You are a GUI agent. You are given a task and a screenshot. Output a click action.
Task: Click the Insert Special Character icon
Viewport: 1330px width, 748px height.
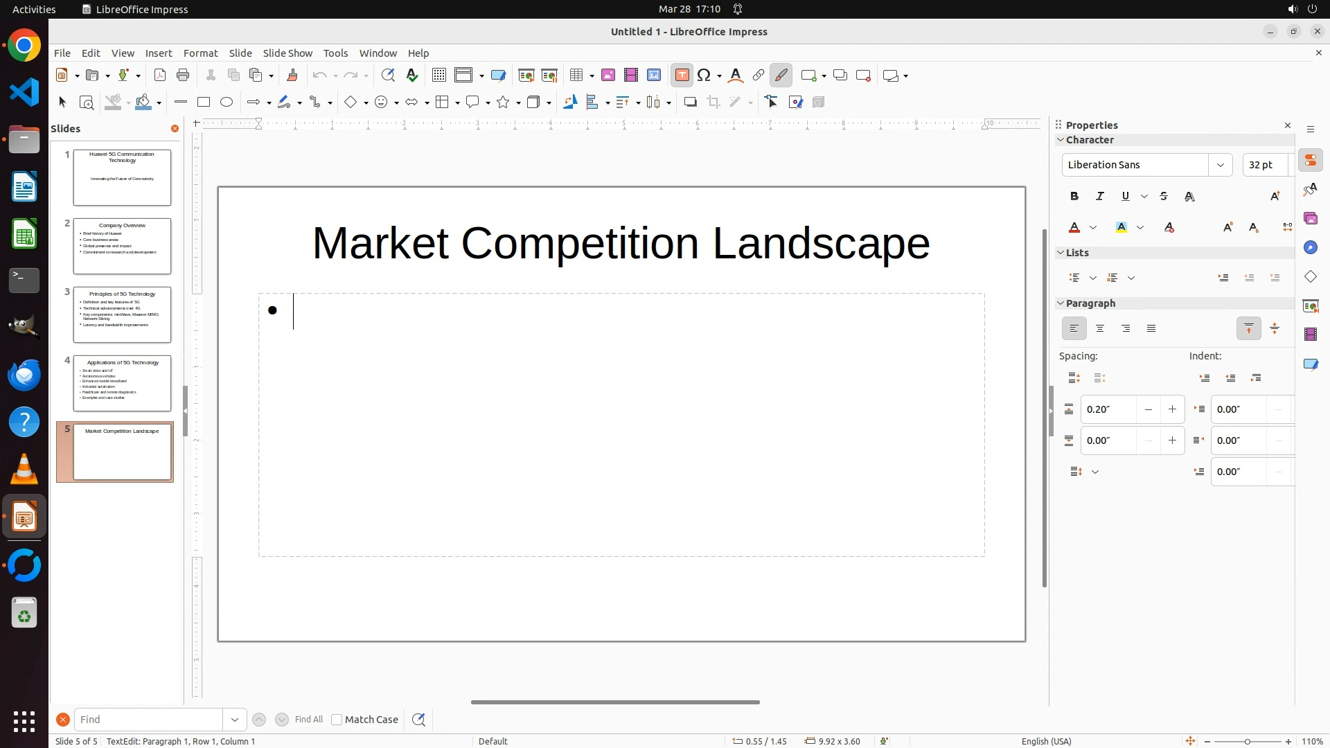click(x=704, y=75)
